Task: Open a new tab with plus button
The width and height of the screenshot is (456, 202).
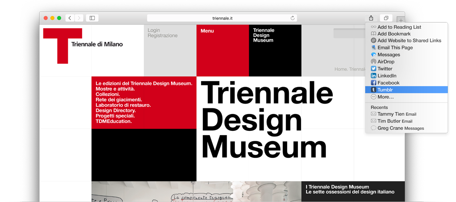Action: [401, 20]
